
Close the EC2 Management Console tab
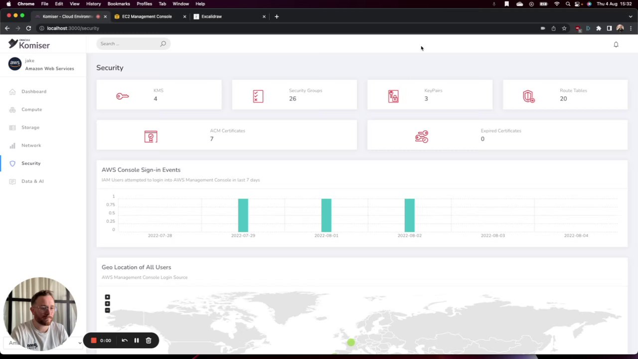tap(184, 16)
